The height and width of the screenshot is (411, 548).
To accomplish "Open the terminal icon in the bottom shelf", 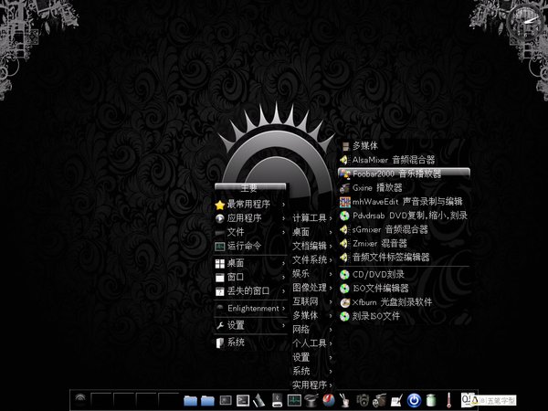I will pos(243,399).
